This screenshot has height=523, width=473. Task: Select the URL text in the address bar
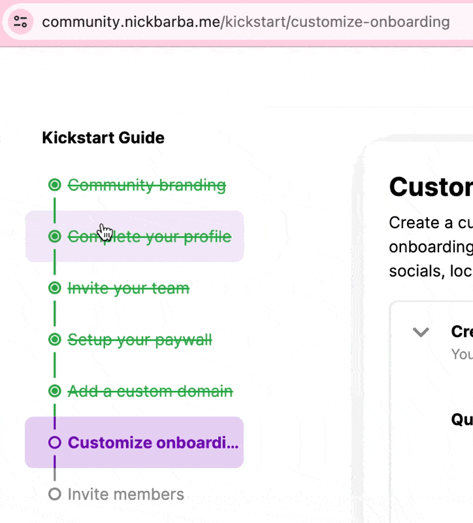coord(246,22)
